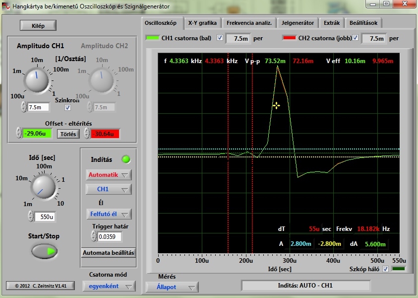
Task: Open the Automatik trigger mode dropdown
Action: [109, 175]
